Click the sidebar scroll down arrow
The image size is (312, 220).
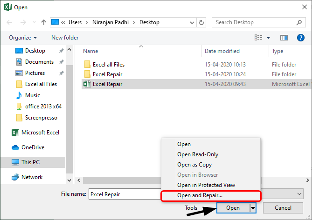69,180
